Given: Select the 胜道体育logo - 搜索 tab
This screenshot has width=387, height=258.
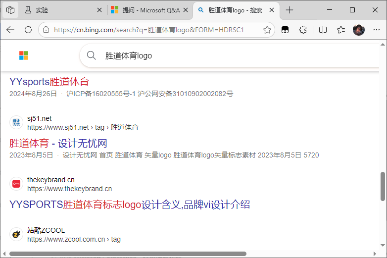Looking at the screenshot, I should [236, 10].
